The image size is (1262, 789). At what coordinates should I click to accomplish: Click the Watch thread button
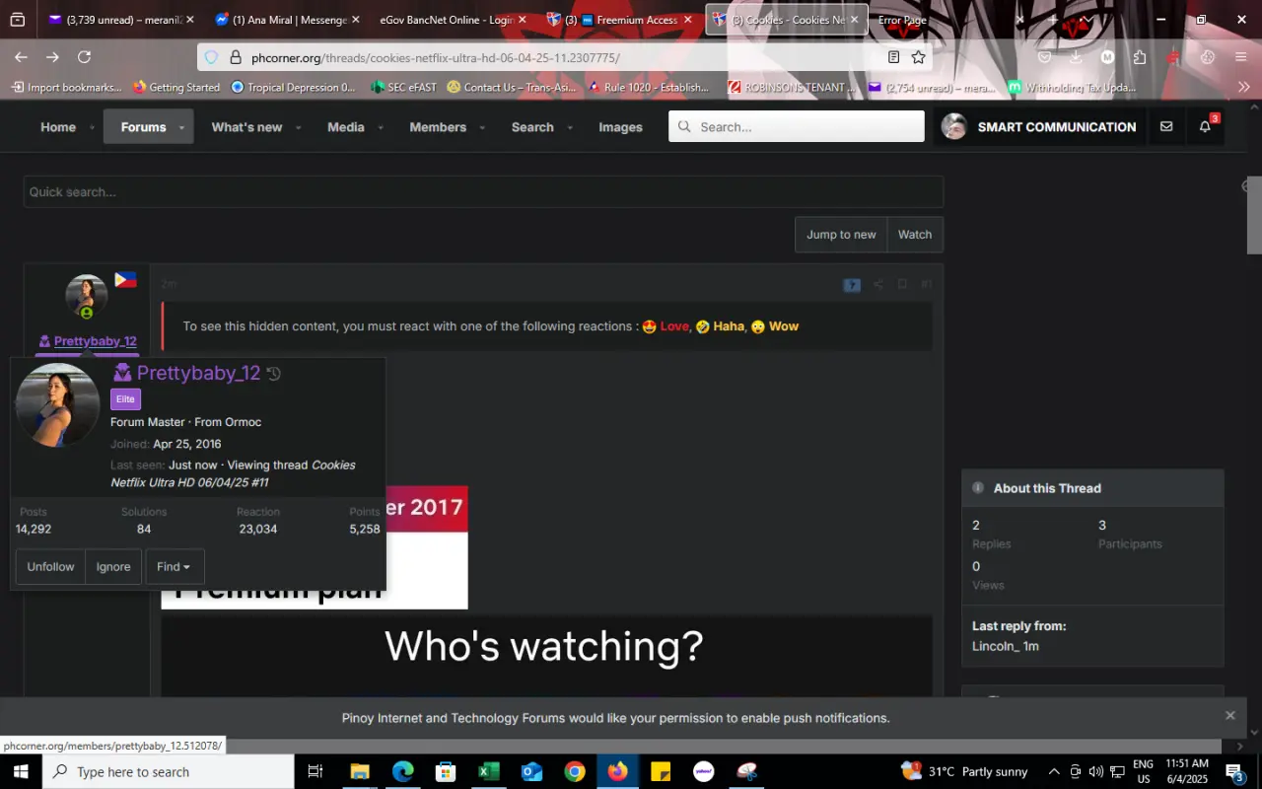(915, 234)
